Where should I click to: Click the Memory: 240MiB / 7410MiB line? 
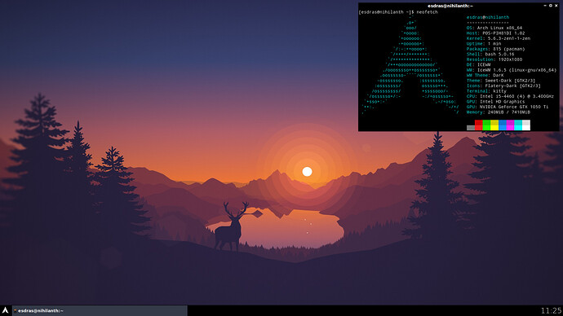498,112
